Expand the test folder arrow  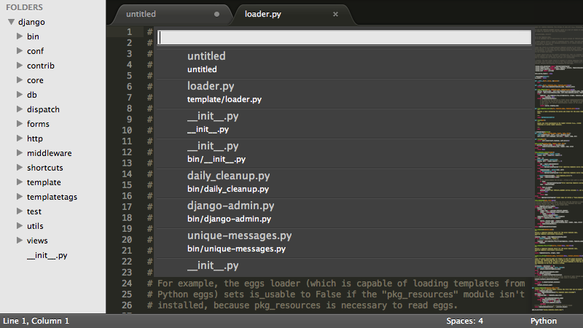tap(20, 211)
